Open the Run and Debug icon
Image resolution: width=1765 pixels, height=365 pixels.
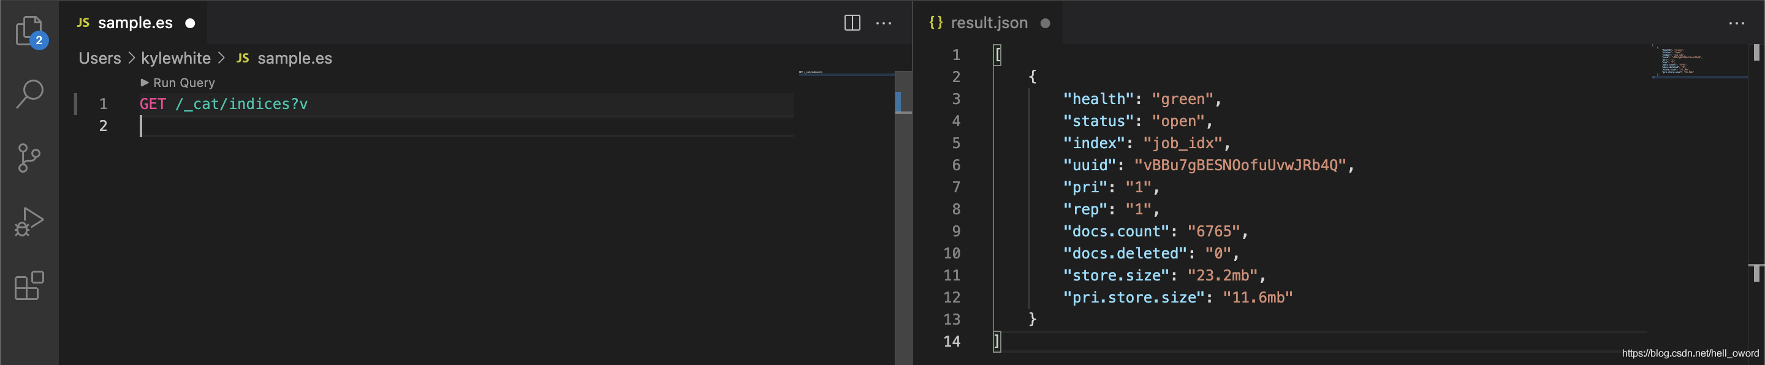(29, 222)
